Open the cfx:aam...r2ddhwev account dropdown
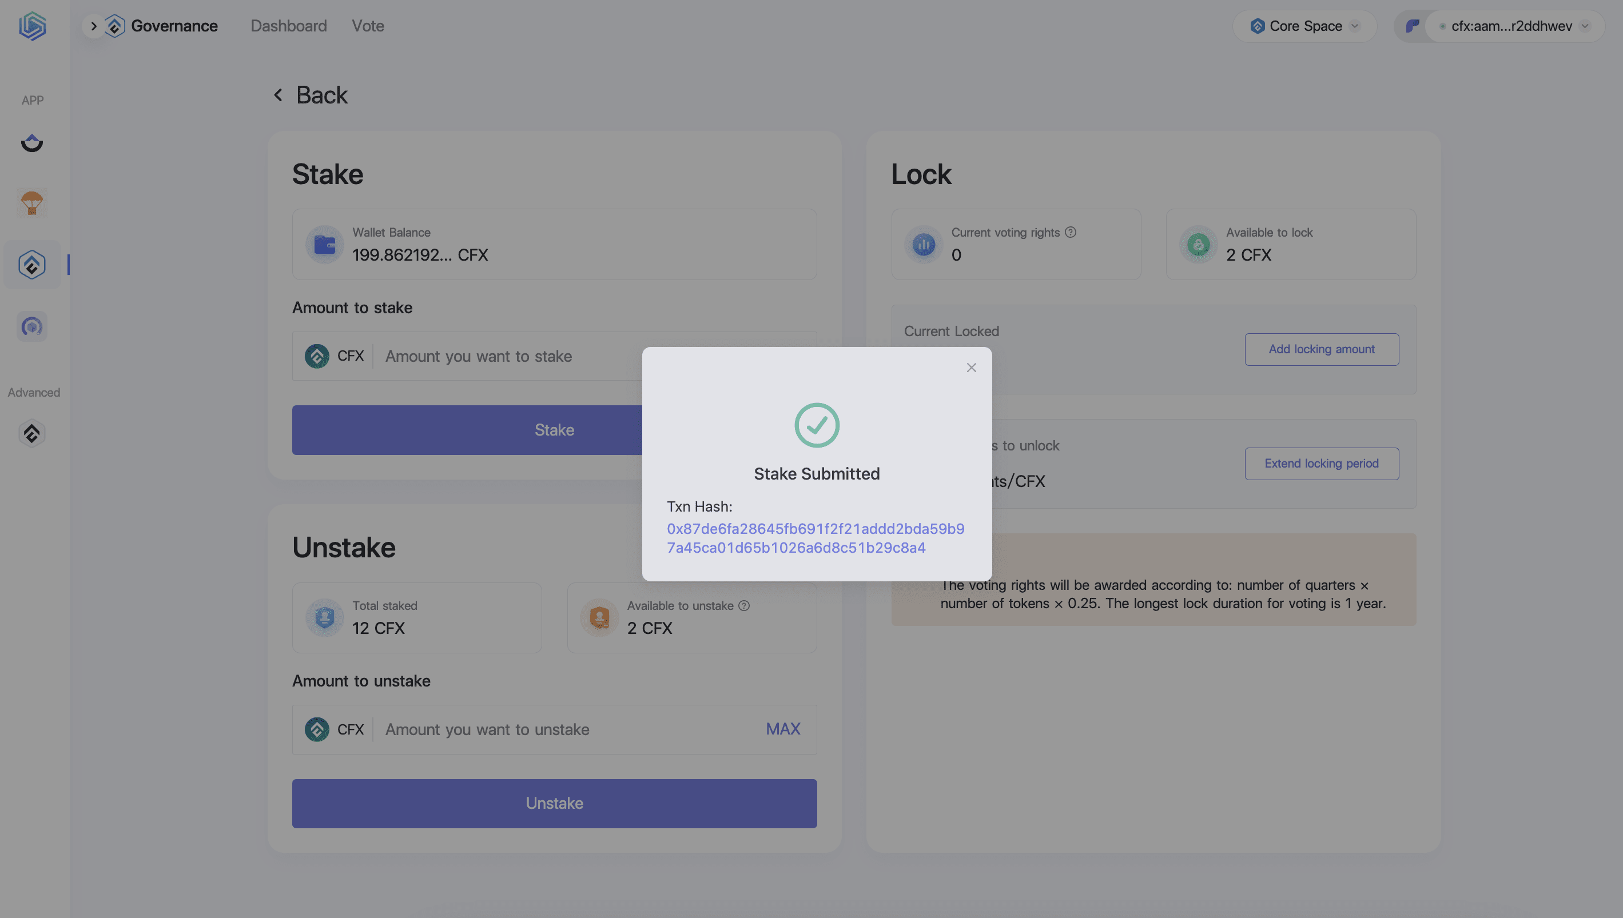This screenshot has width=1623, height=918. 1514,26
